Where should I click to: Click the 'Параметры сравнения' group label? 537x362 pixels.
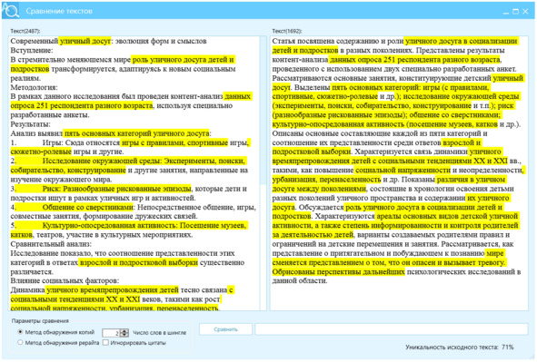coord(40,321)
